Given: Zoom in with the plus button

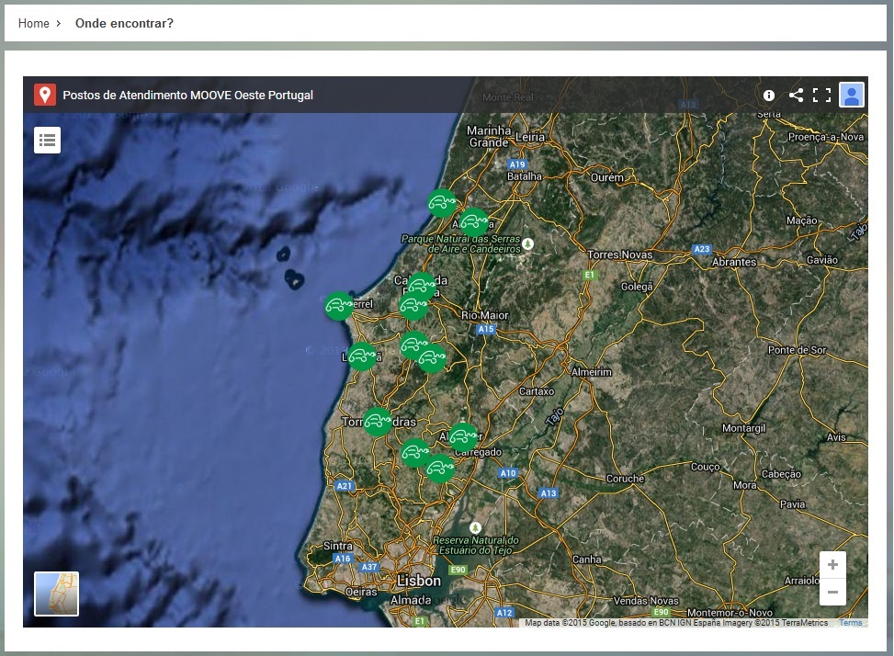Looking at the screenshot, I should coord(832,565).
